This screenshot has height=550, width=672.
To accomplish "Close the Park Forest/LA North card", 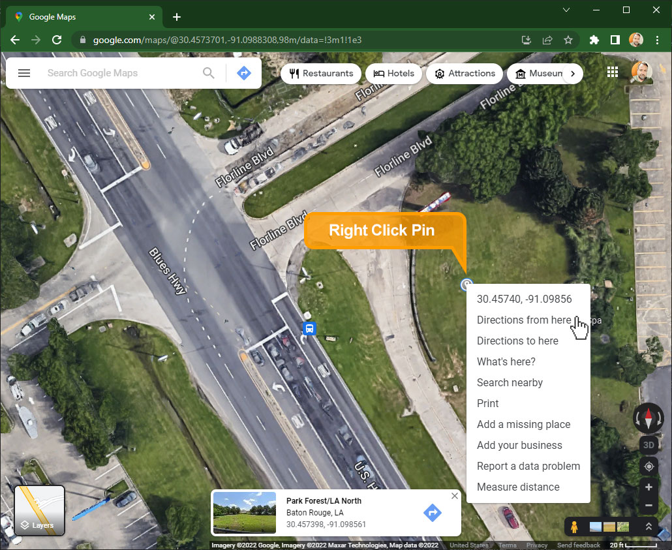I will pos(455,496).
